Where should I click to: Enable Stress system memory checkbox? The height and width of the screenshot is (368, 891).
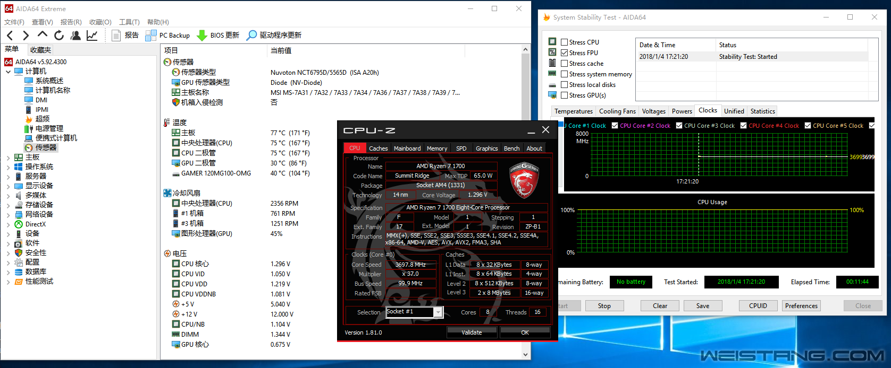pyautogui.click(x=565, y=74)
